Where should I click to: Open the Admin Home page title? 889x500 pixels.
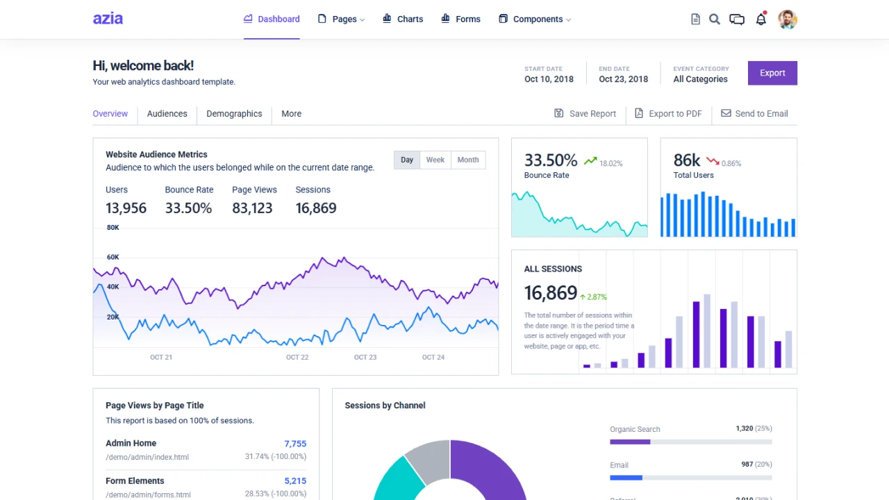pyautogui.click(x=131, y=443)
